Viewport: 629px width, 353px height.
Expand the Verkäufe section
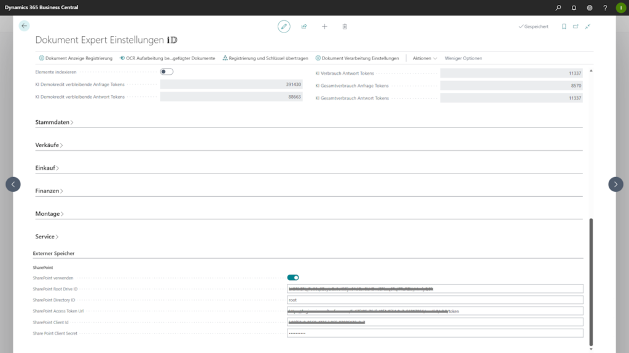click(x=49, y=145)
